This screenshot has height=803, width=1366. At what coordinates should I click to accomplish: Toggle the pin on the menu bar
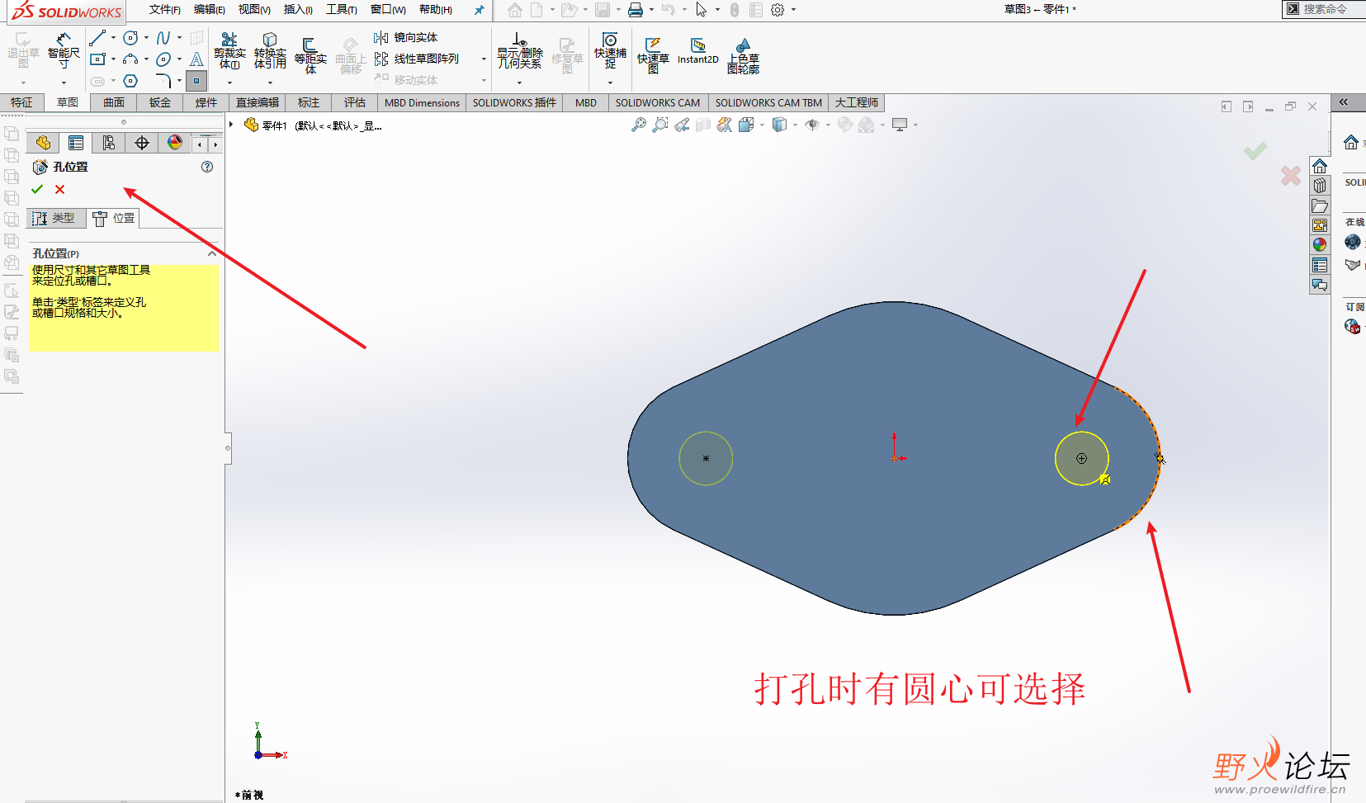(x=479, y=10)
